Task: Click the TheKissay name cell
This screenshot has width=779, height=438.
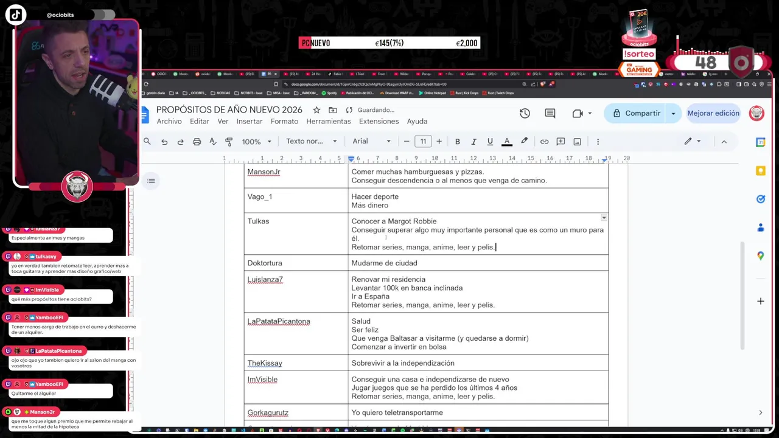Action: [265, 363]
